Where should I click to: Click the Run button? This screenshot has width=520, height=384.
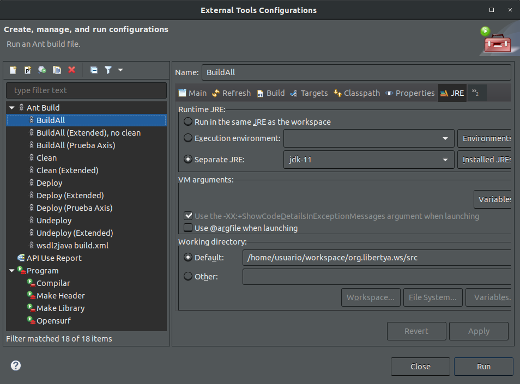pos(483,367)
